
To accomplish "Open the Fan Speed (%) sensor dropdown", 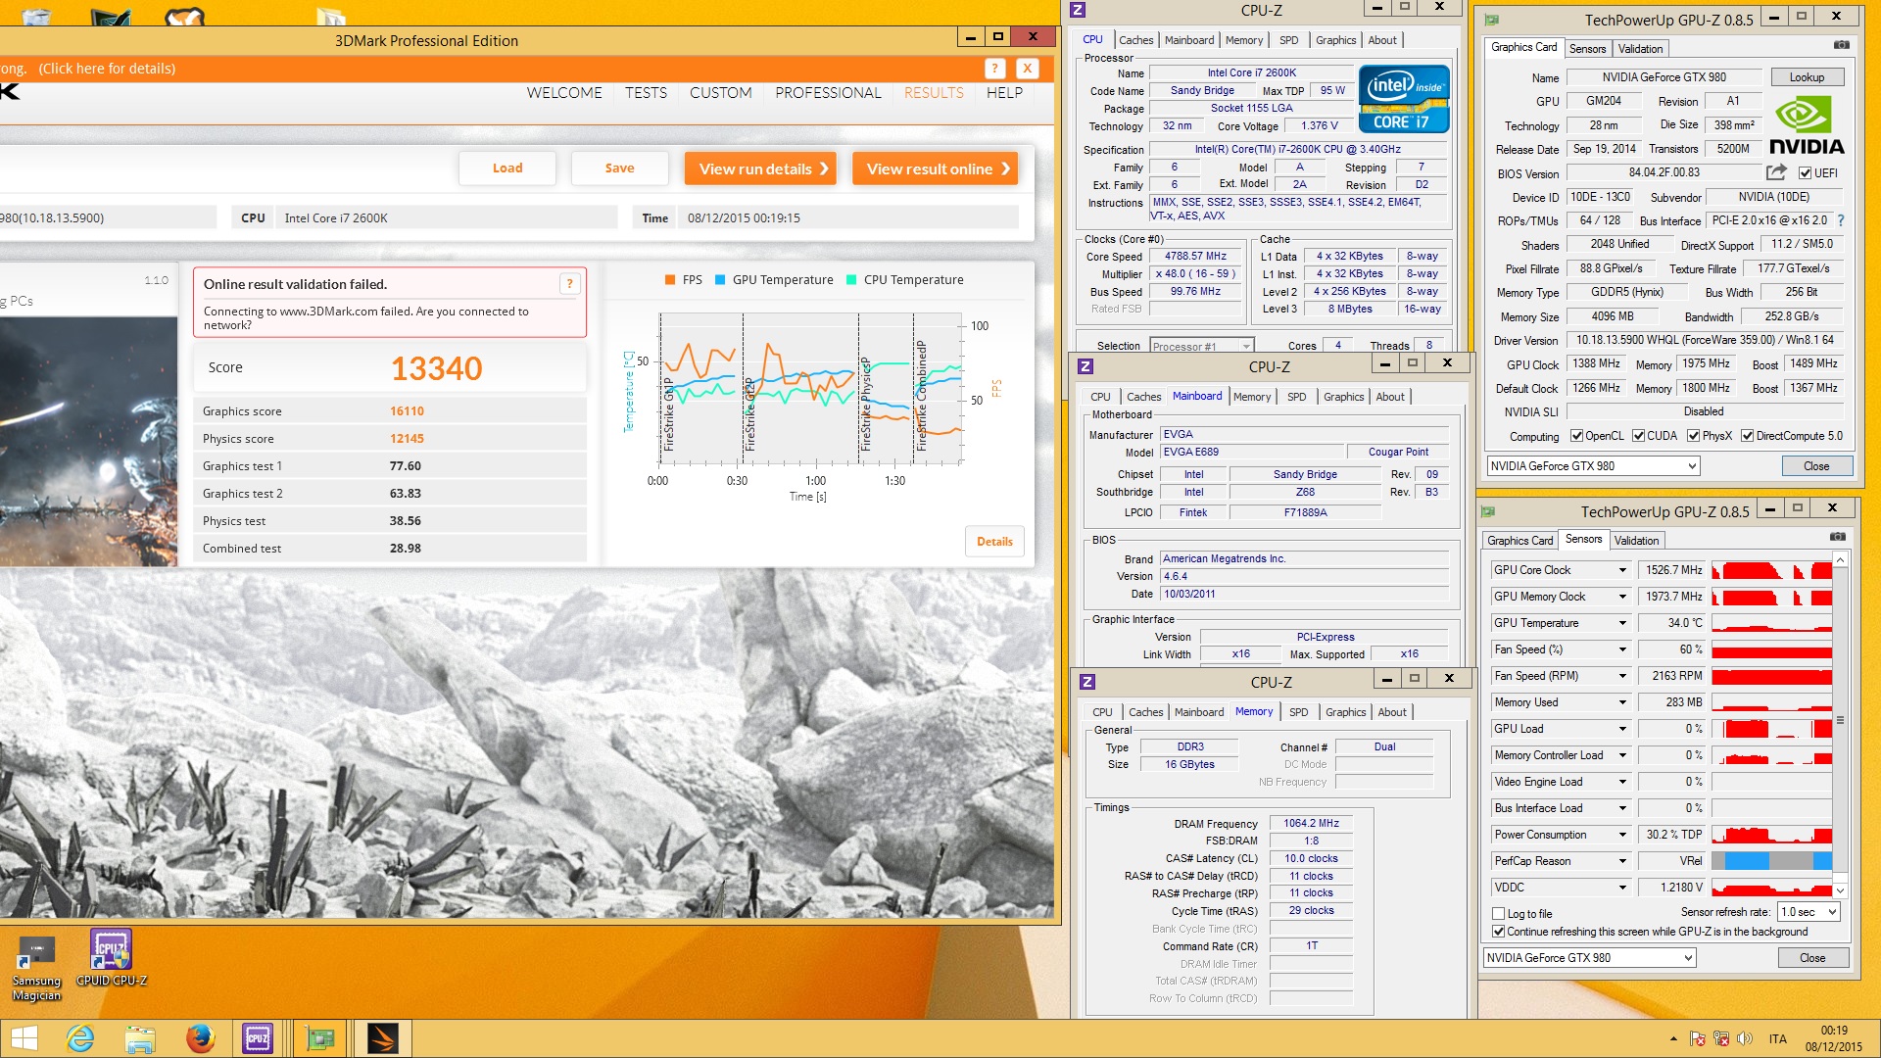I will [x=1622, y=649].
